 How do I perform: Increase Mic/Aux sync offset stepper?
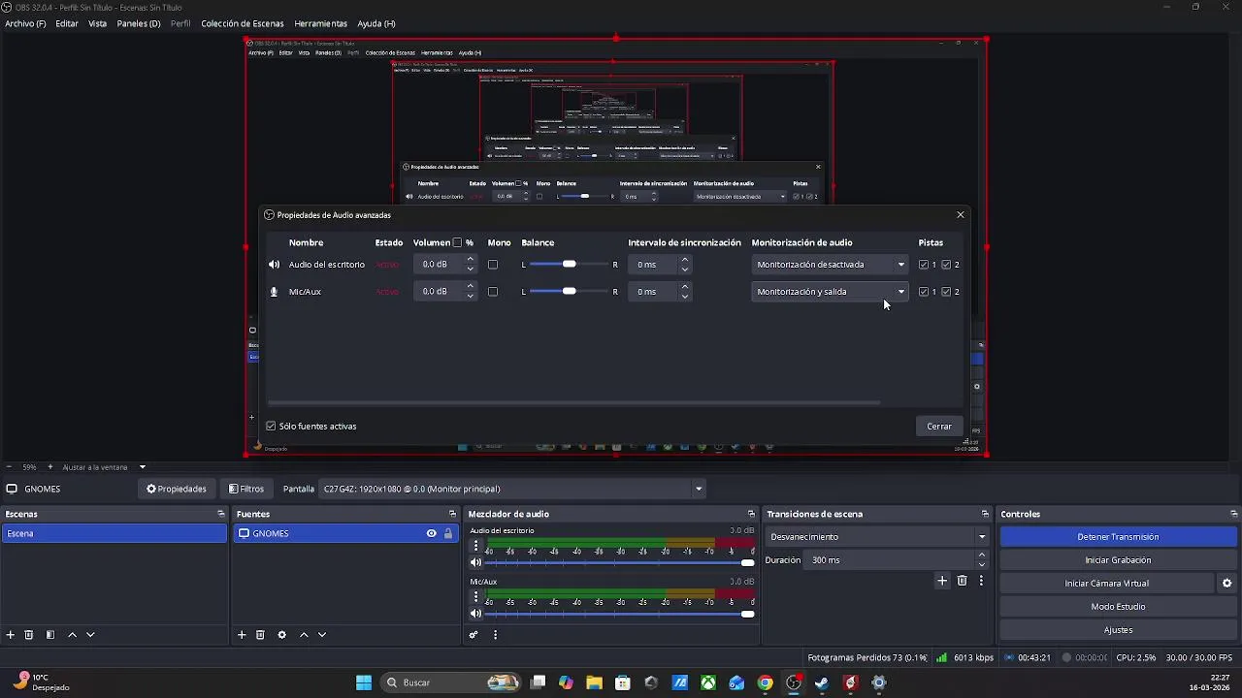(684, 287)
